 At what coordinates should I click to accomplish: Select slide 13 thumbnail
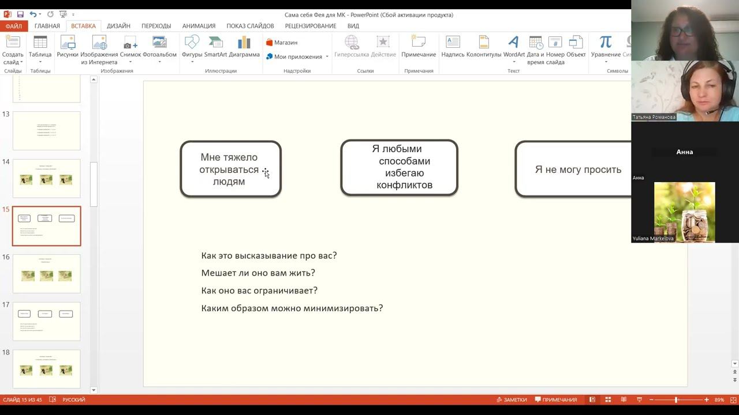click(x=46, y=131)
